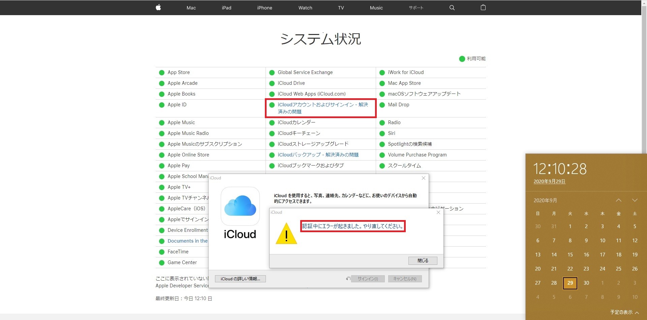The height and width of the screenshot is (320, 647).
Task: Click the サインイン button in iCloud dialog
Action: 368,279
